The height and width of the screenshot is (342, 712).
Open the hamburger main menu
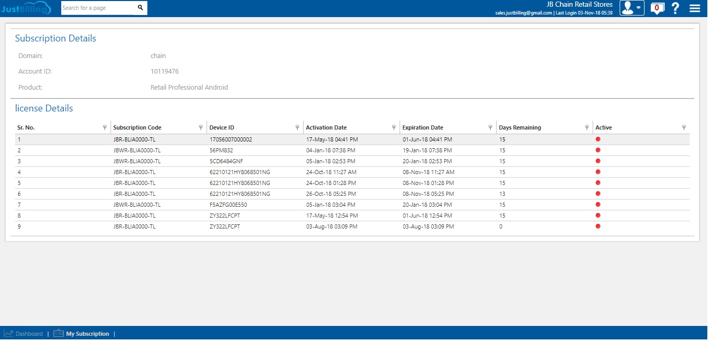(694, 8)
